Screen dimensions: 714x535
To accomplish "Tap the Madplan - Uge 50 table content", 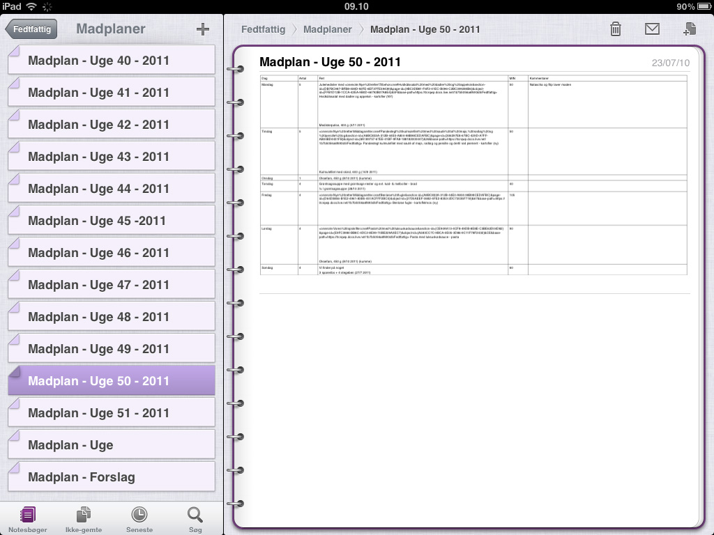I will point(473,175).
